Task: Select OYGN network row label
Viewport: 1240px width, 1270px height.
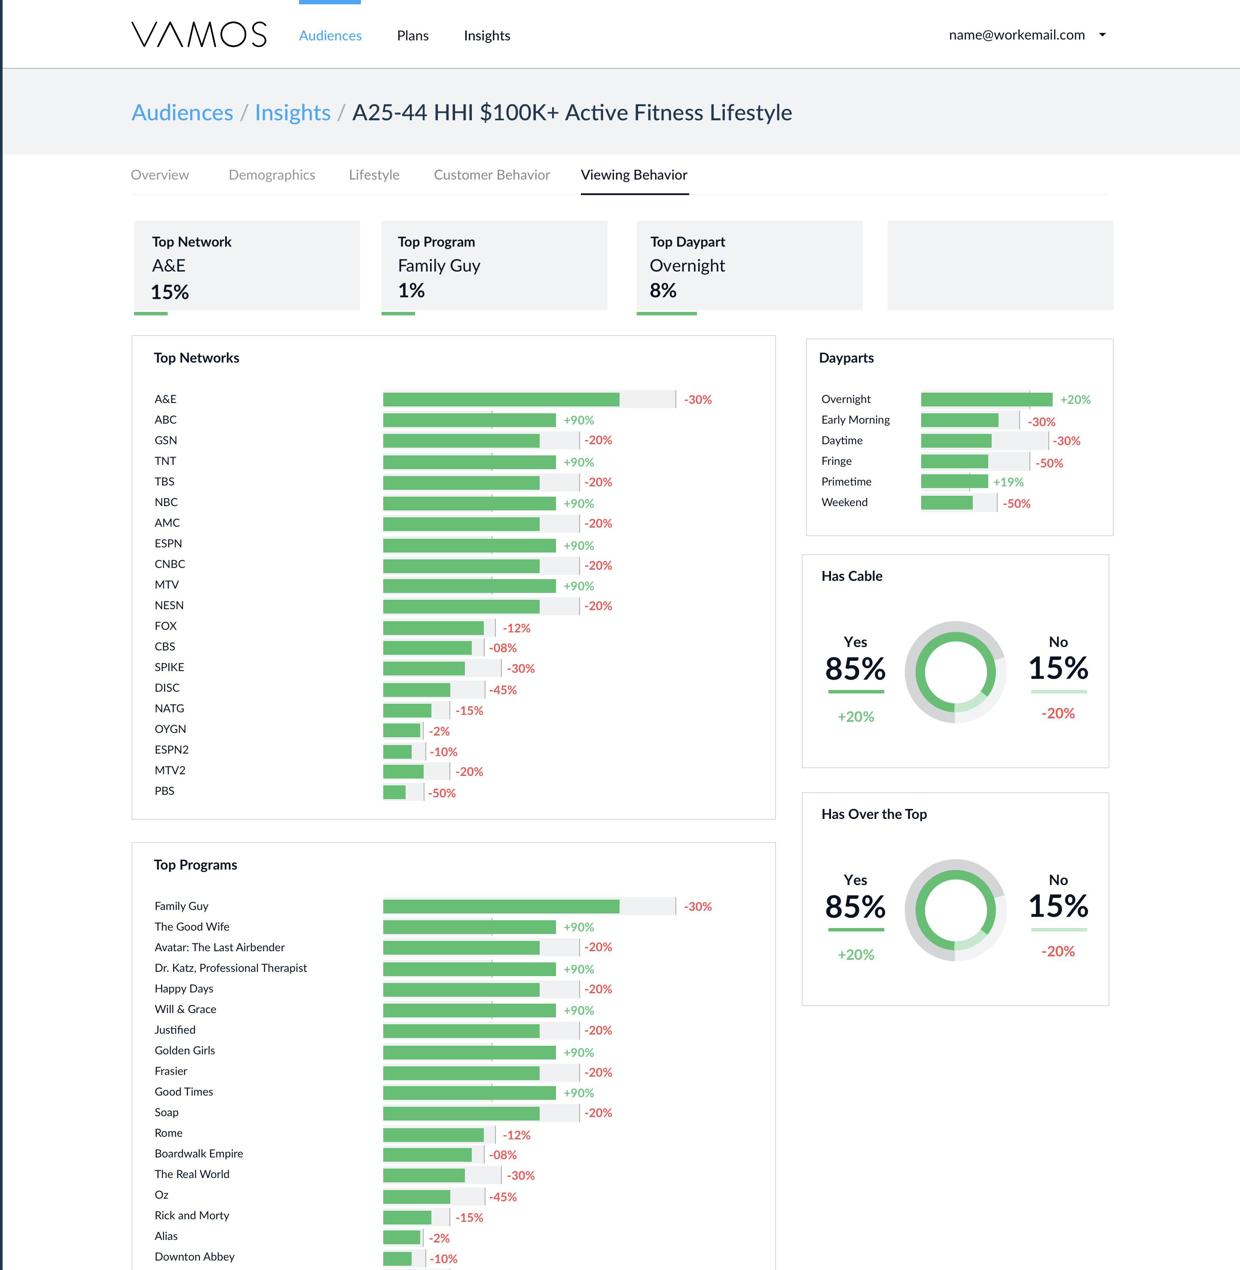Action: click(x=170, y=729)
